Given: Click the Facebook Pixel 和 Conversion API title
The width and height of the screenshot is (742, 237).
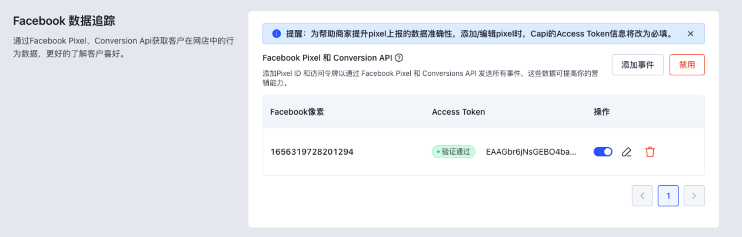Looking at the screenshot, I should tap(327, 58).
